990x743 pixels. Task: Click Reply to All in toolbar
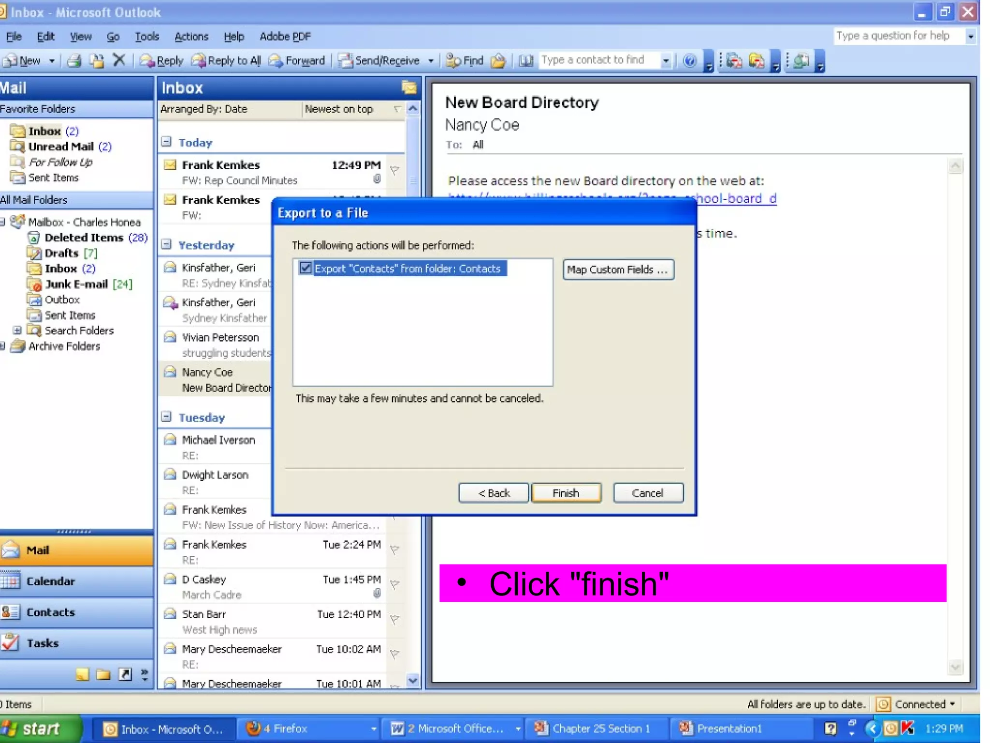[x=226, y=60]
